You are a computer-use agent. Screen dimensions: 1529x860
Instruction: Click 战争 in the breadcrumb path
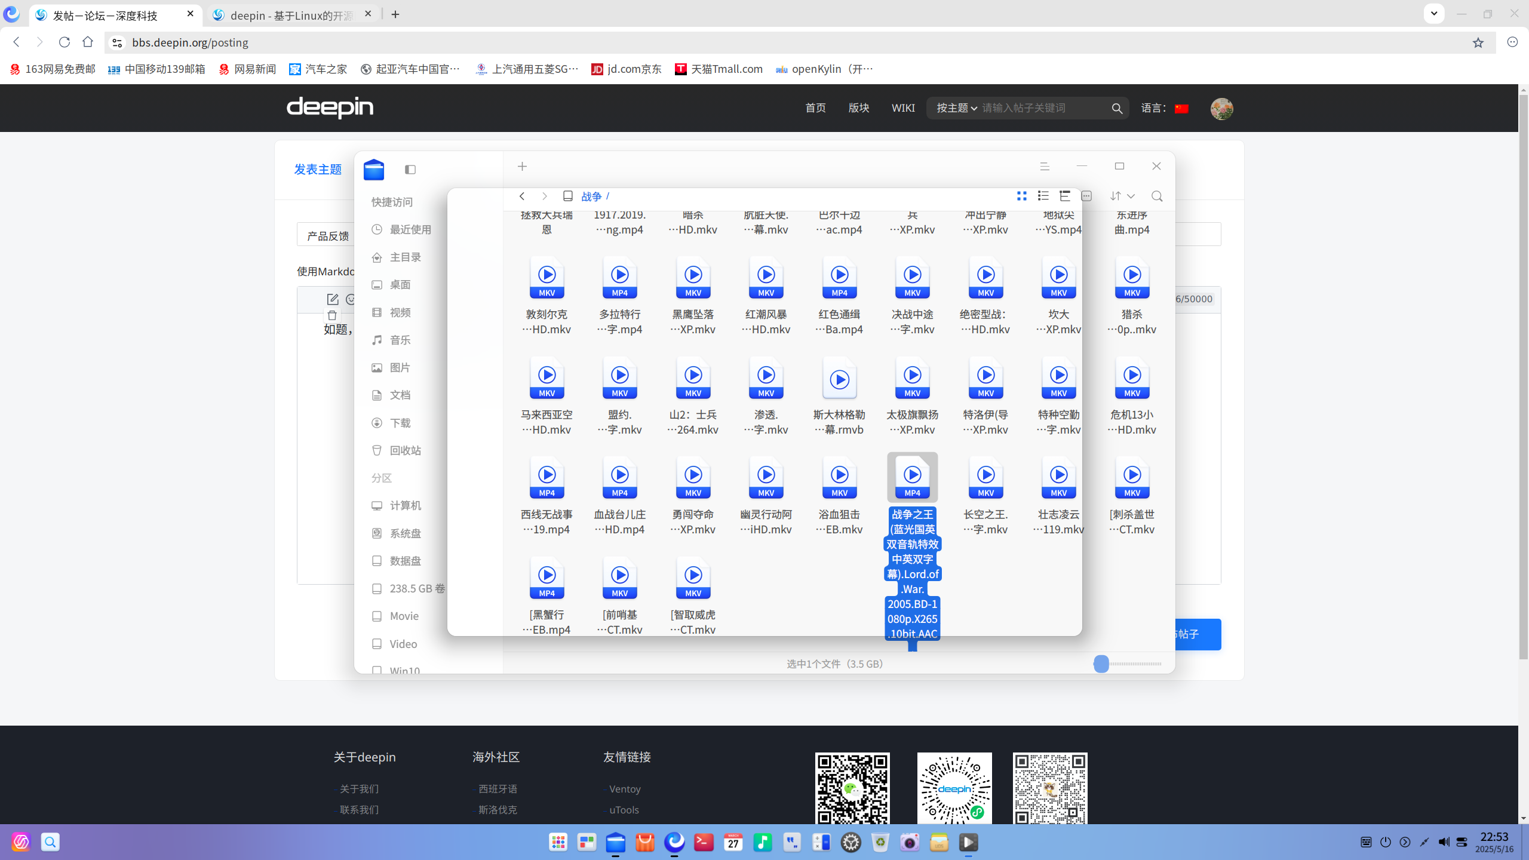(x=591, y=196)
